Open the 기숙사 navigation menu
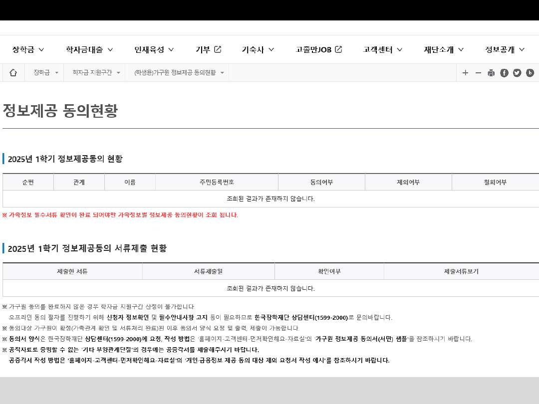This screenshot has width=539, height=404. tap(258, 49)
